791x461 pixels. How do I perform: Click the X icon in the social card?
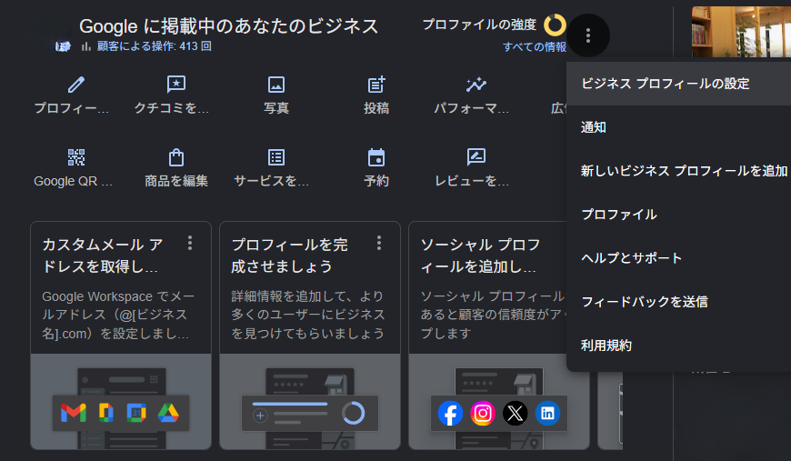pos(515,414)
